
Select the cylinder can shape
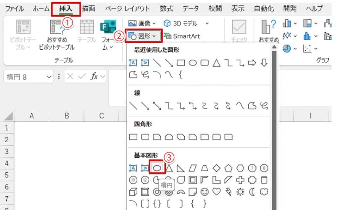[264, 180]
